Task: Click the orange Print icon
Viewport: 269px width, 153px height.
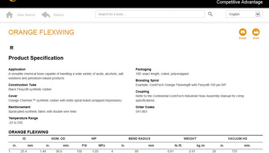Action: tap(256, 32)
